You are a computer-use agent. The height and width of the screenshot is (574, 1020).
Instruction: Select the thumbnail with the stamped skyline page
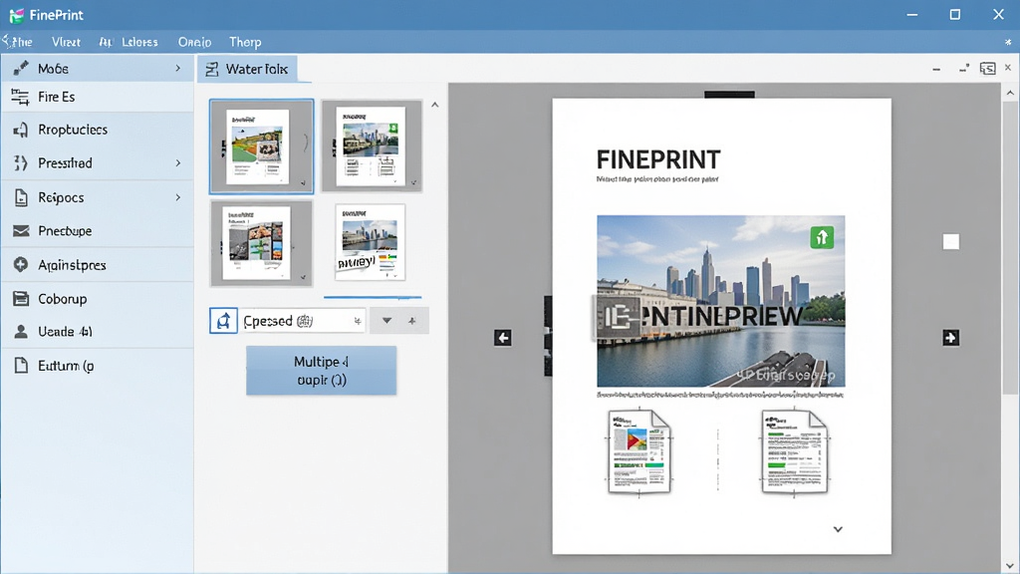(371, 242)
